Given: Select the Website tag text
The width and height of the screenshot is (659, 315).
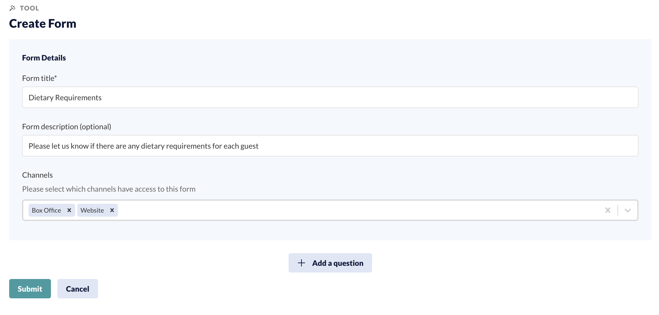Looking at the screenshot, I should [x=92, y=210].
